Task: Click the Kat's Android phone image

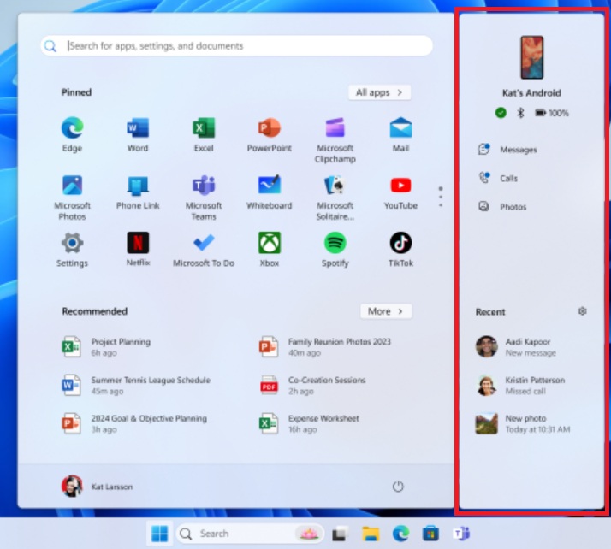Action: (x=532, y=57)
